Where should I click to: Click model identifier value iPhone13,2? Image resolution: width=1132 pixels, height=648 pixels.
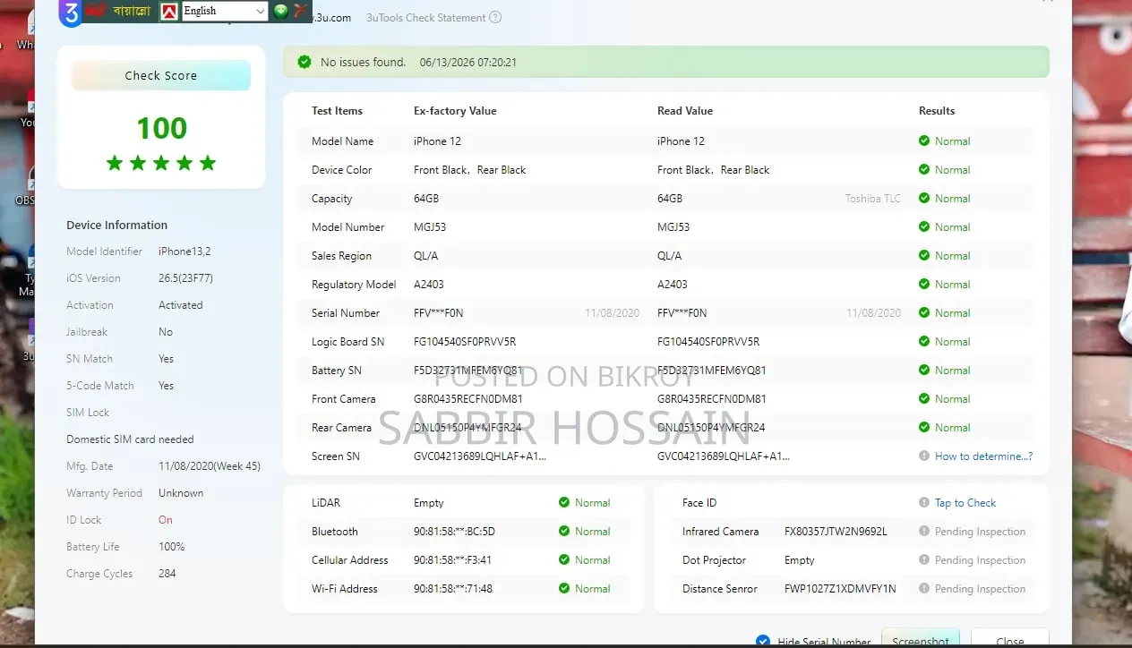pos(184,252)
